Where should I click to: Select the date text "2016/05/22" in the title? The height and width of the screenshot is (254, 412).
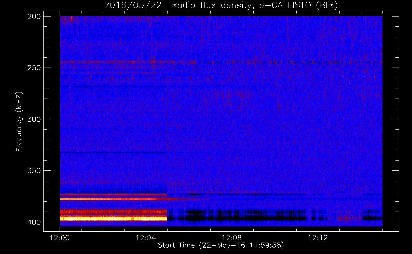[x=133, y=5]
